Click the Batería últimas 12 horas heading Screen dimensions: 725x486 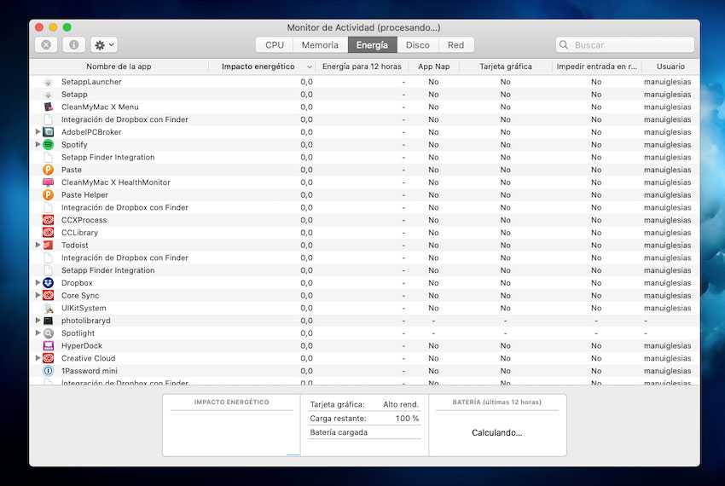click(496, 402)
